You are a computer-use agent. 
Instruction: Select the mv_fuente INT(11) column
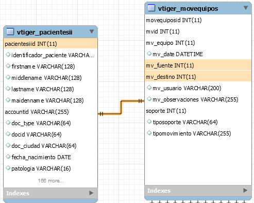coord(198,65)
